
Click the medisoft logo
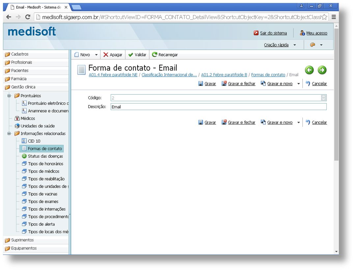point(32,32)
